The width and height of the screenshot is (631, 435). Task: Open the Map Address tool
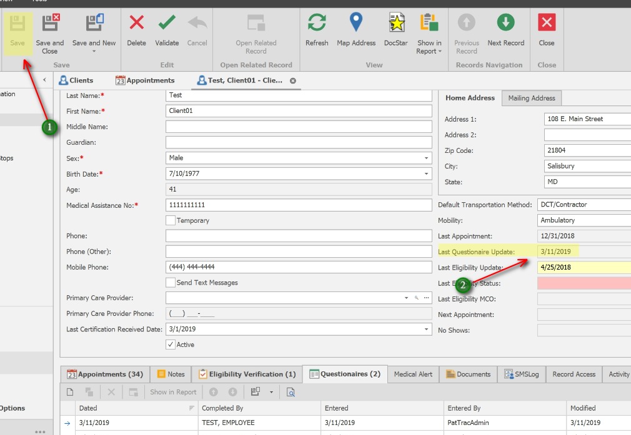pos(356,25)
